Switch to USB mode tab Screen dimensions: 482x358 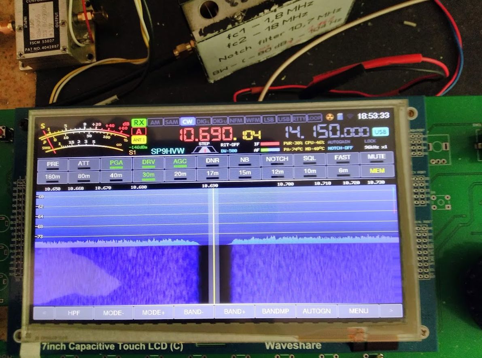coord(284,120)
